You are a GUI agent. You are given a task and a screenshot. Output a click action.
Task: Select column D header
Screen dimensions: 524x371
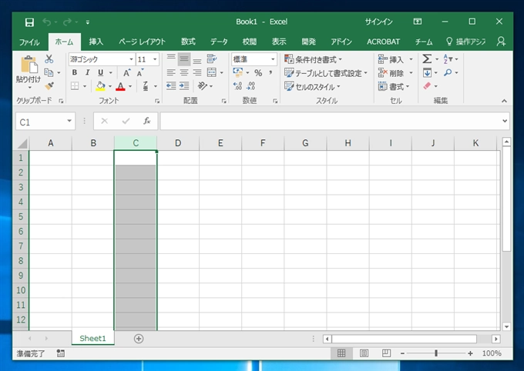point(178,143)
